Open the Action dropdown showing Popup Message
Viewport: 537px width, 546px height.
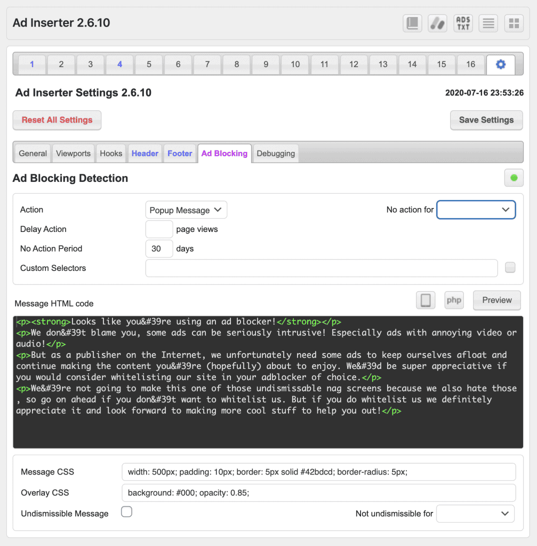186,210
